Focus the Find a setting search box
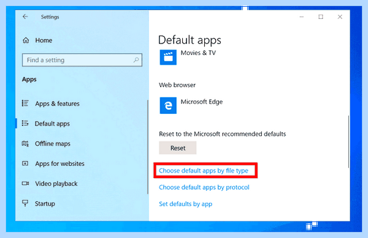 pyautogui.click(x=82, y=60)
